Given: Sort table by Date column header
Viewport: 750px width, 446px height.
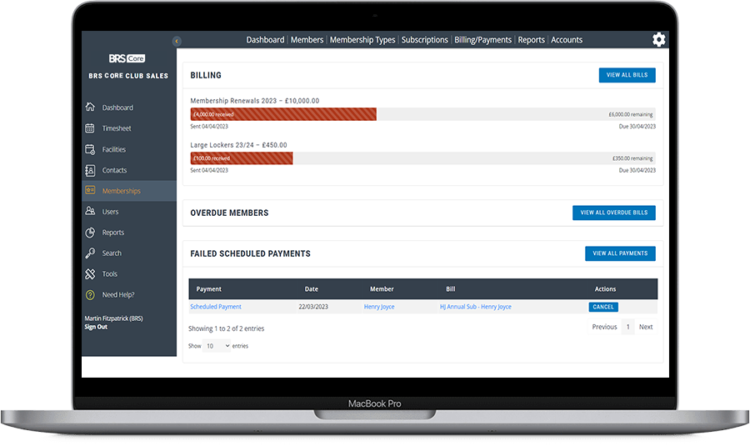Looking at the screenshot, I should coord(312,289).
